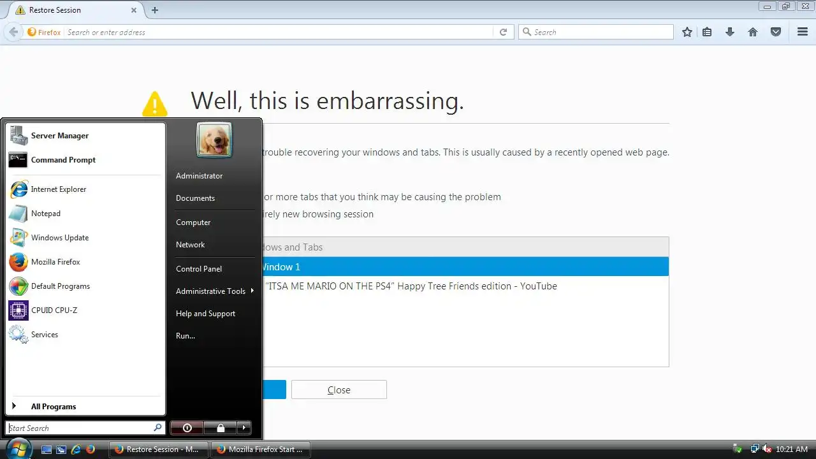Click the volume muted tray icon

[767, 449]
